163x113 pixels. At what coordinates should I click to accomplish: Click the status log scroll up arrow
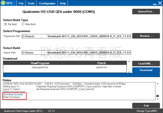click(158, 83)
